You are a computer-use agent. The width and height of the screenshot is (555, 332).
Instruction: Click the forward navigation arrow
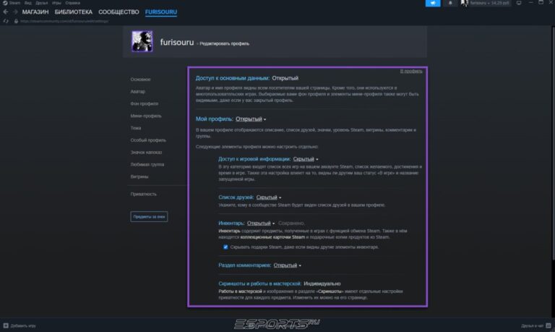click(x=14, y=12)
